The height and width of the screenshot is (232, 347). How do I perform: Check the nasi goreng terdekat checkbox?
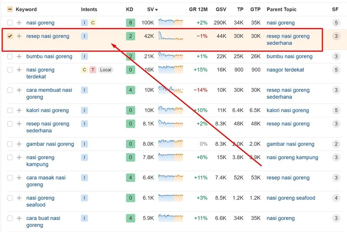click(x=10, y=70)
